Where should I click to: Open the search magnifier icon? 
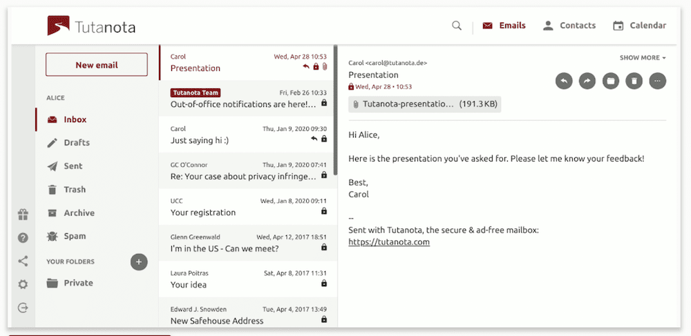coord(457,26)
